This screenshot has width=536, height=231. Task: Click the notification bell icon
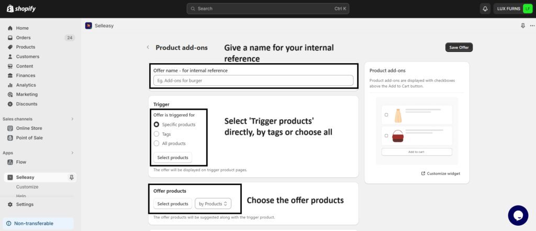(x=485, y=9)
